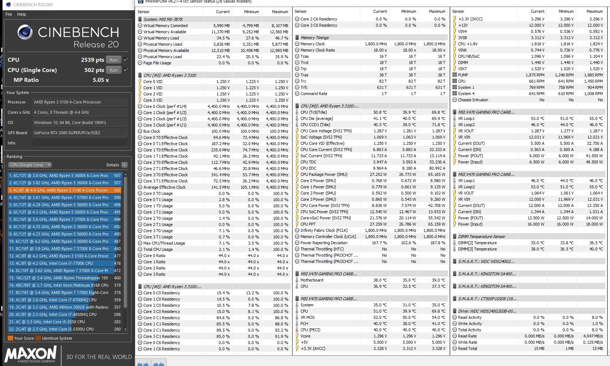Click the lightning icon for Vcore row

pos(297,336)
